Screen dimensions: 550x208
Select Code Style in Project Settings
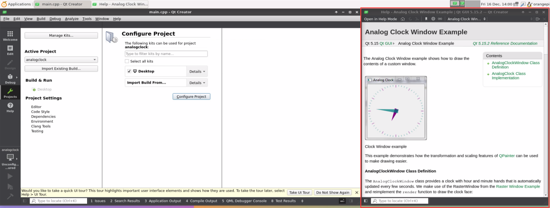[40, 112]
